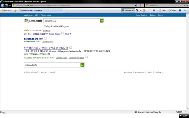Click the Home page icon
This screenshot has height=118, width=189.
[x=137, y=10]
